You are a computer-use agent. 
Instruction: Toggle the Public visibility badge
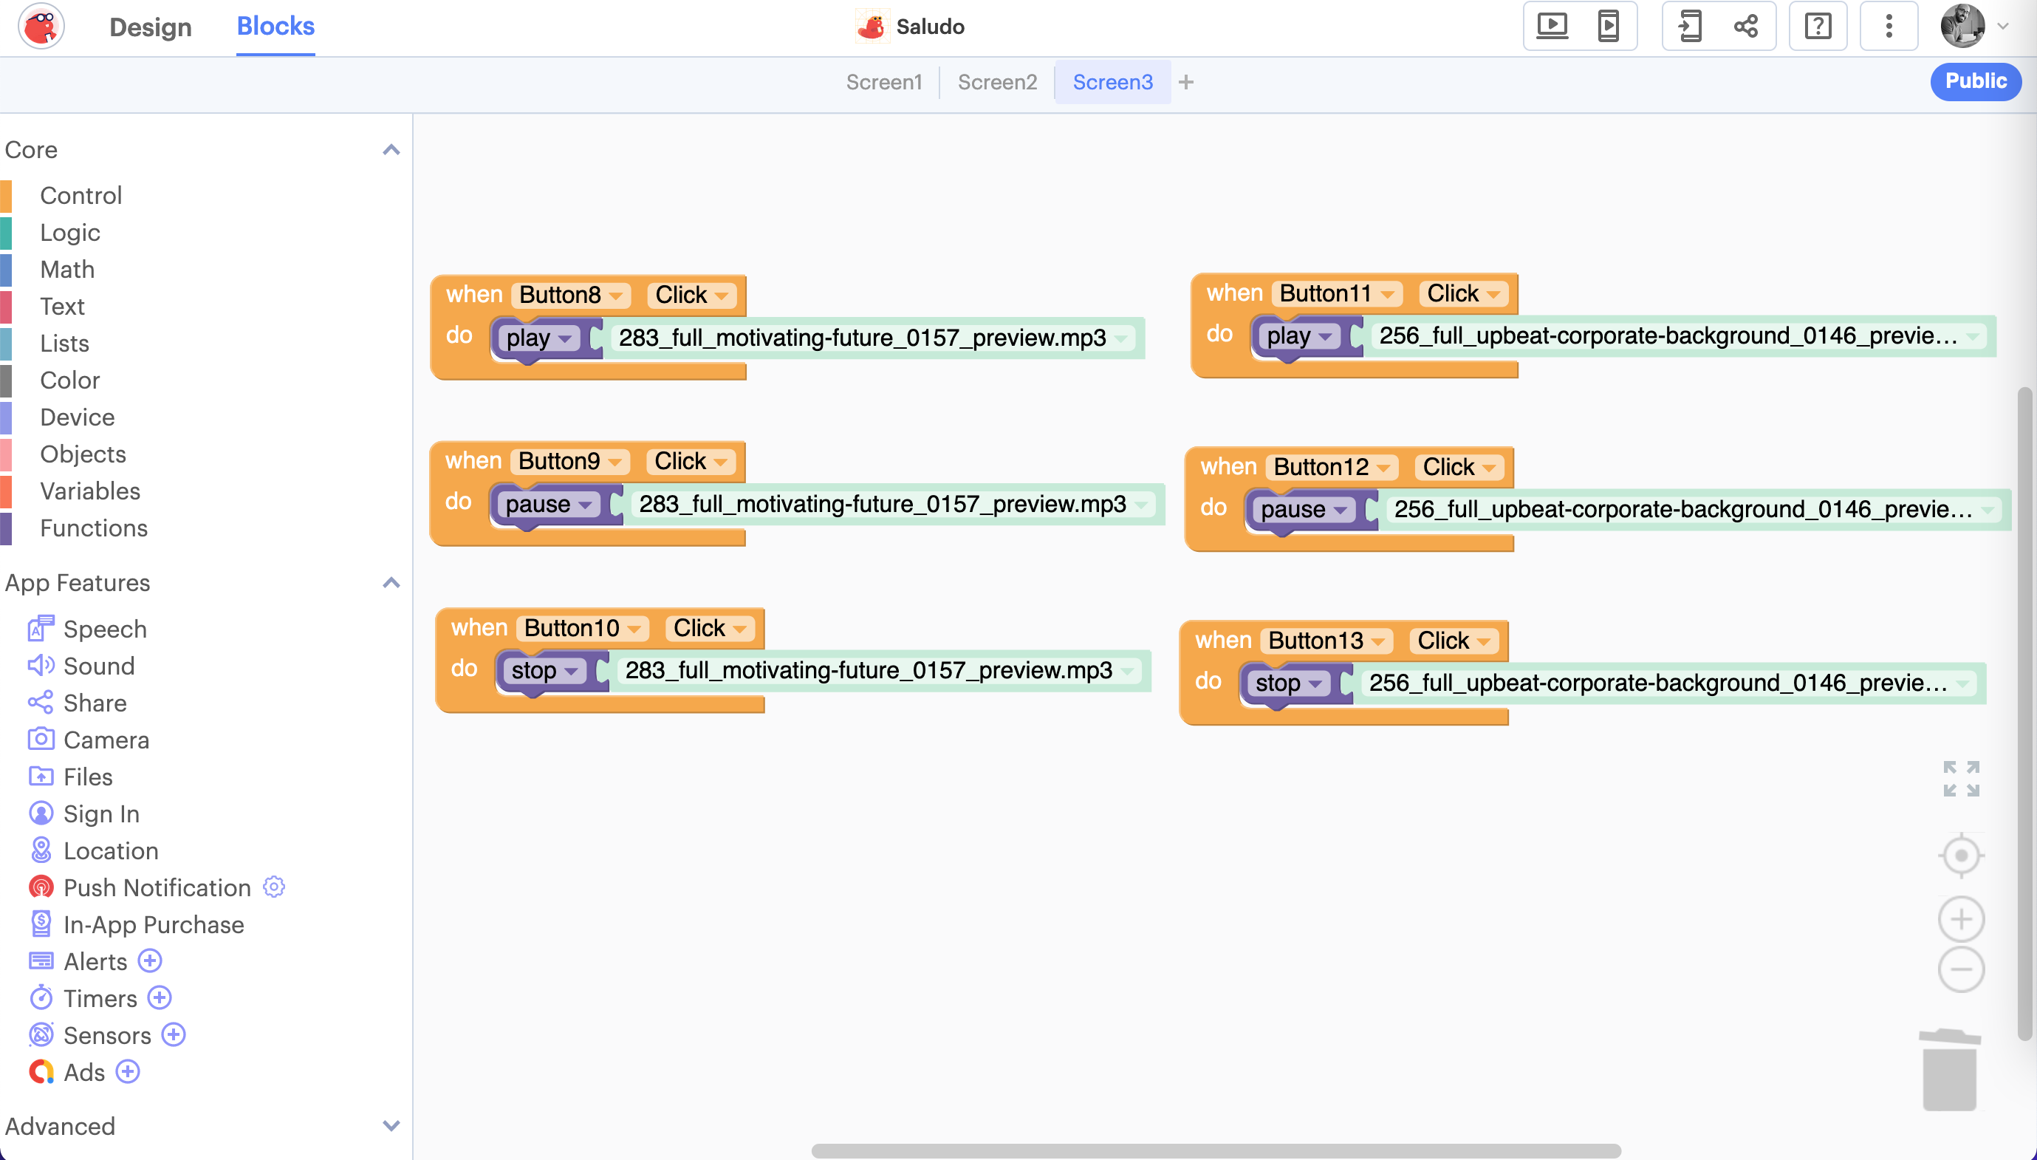coord(1975,81)
